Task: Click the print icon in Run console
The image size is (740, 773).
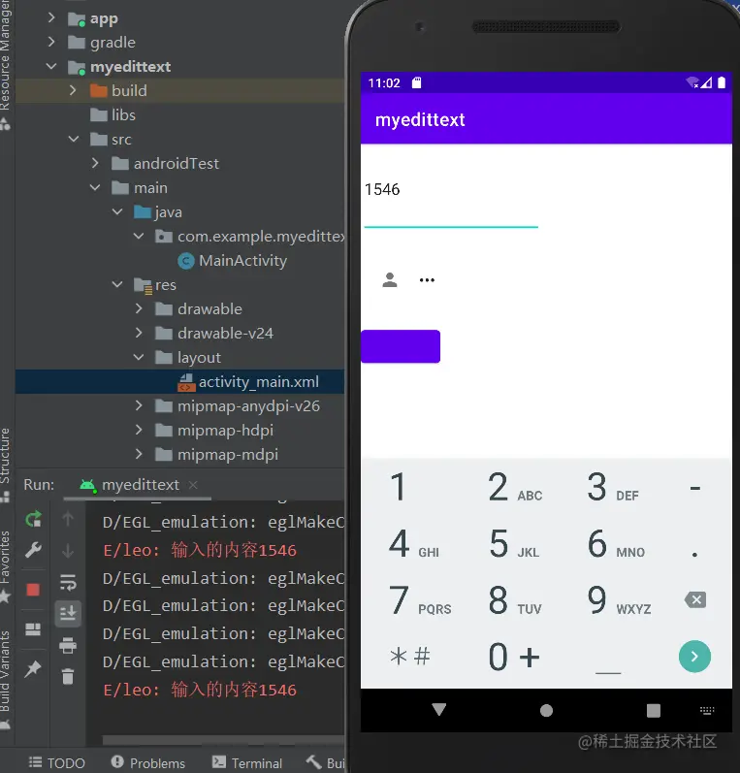Action: [x=68, y=645]
